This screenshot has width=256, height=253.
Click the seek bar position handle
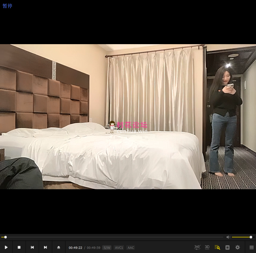tap(5, 237)
